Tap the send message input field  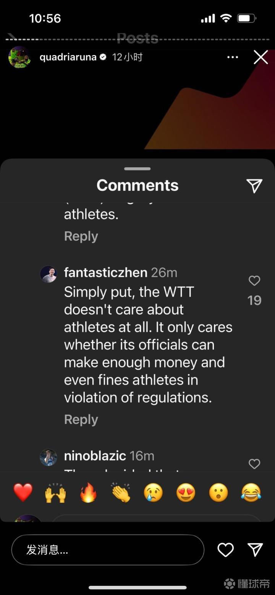click(x=108, y=550)
